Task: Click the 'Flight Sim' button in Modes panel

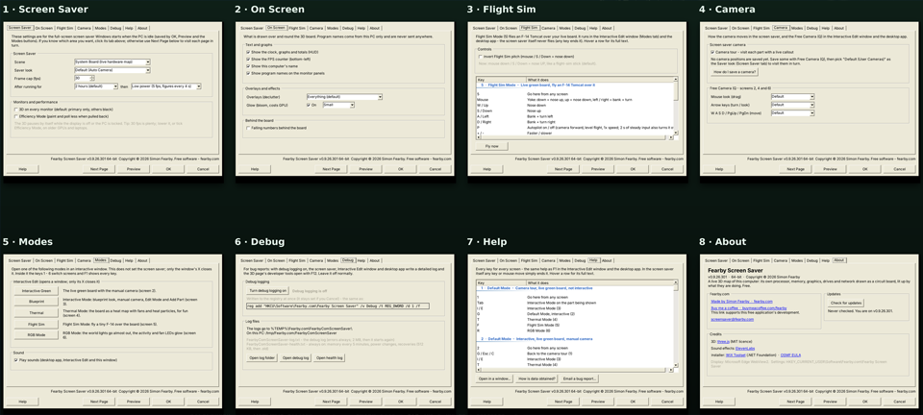Action: coord(36,324)
